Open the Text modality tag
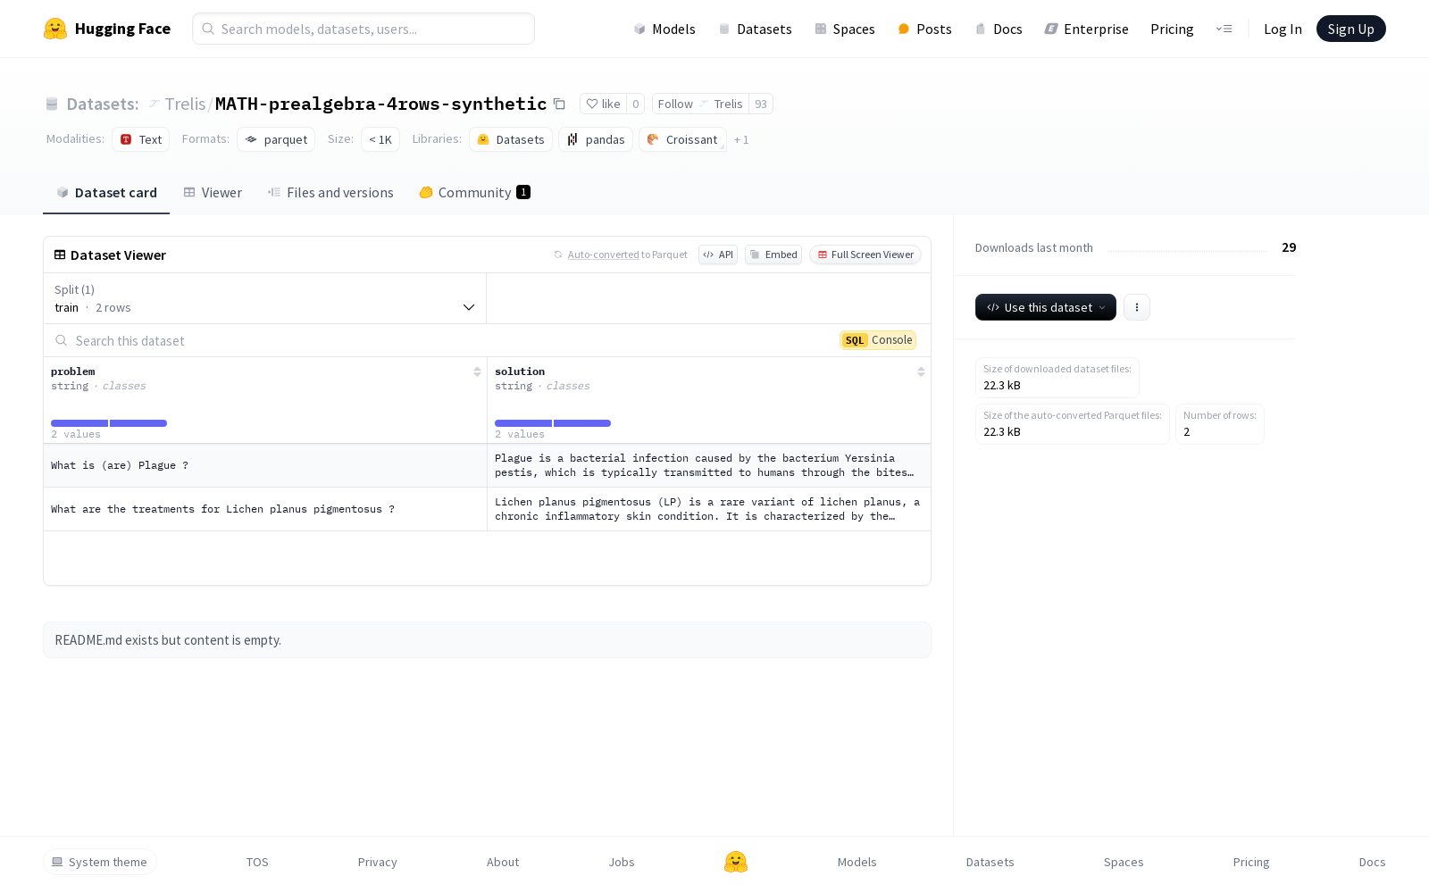 pos(140,139)
